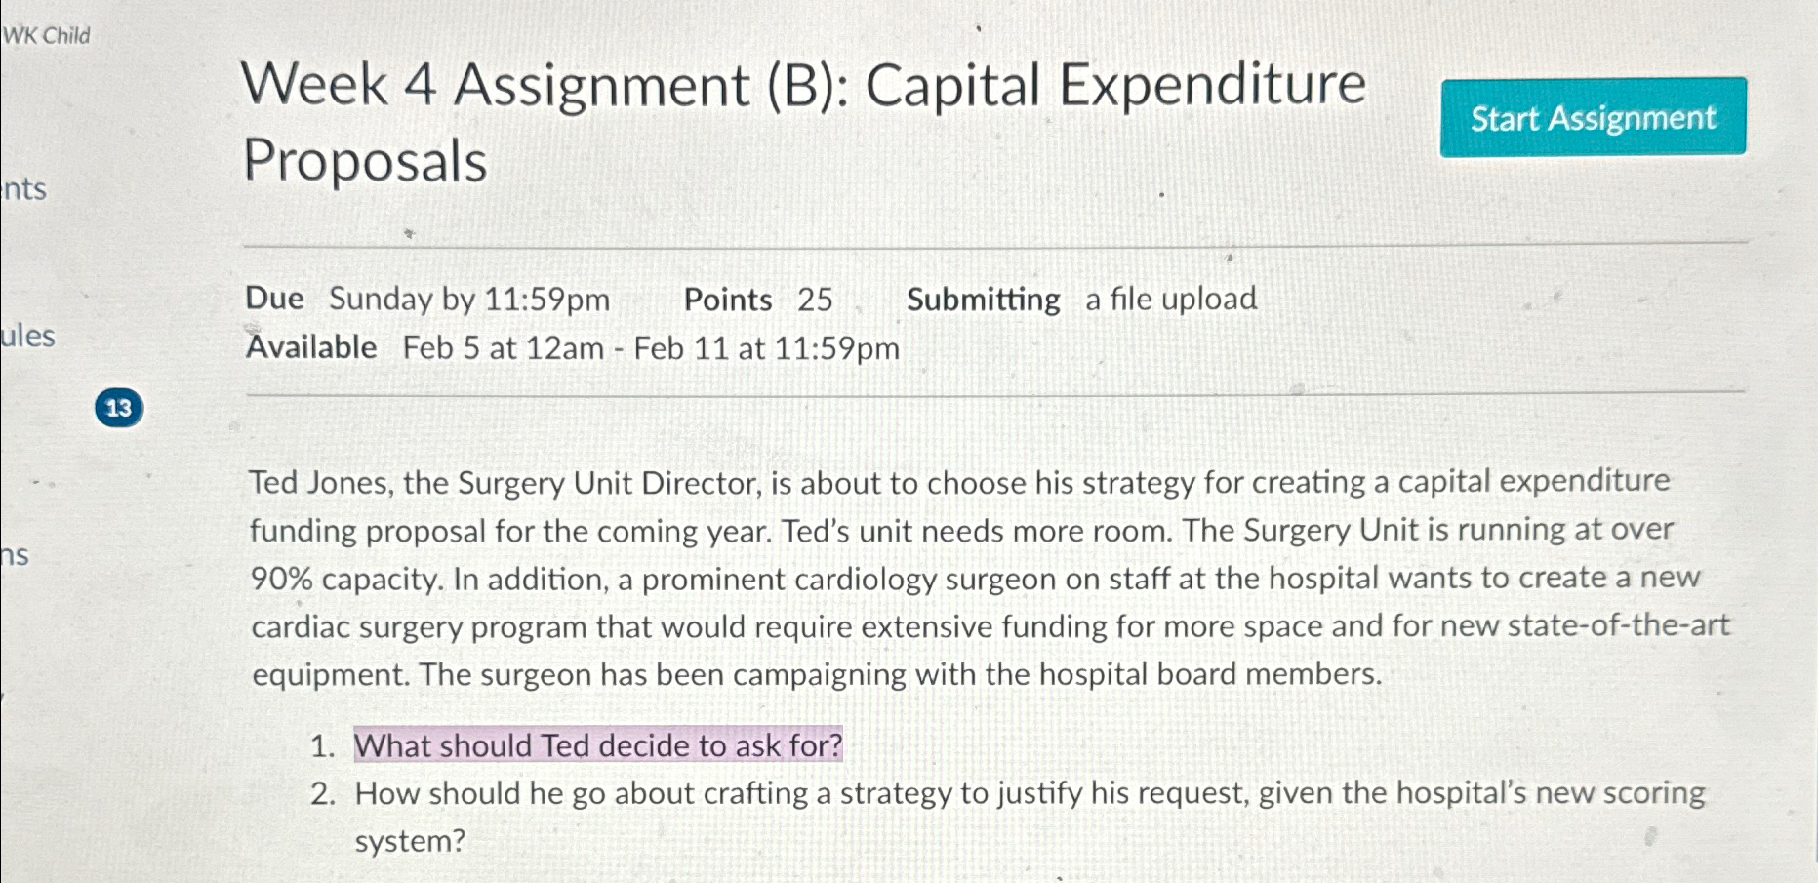The image size is (1818, 883).
Task: Click the Submitting a file upload text
Action: [1081, 300]
